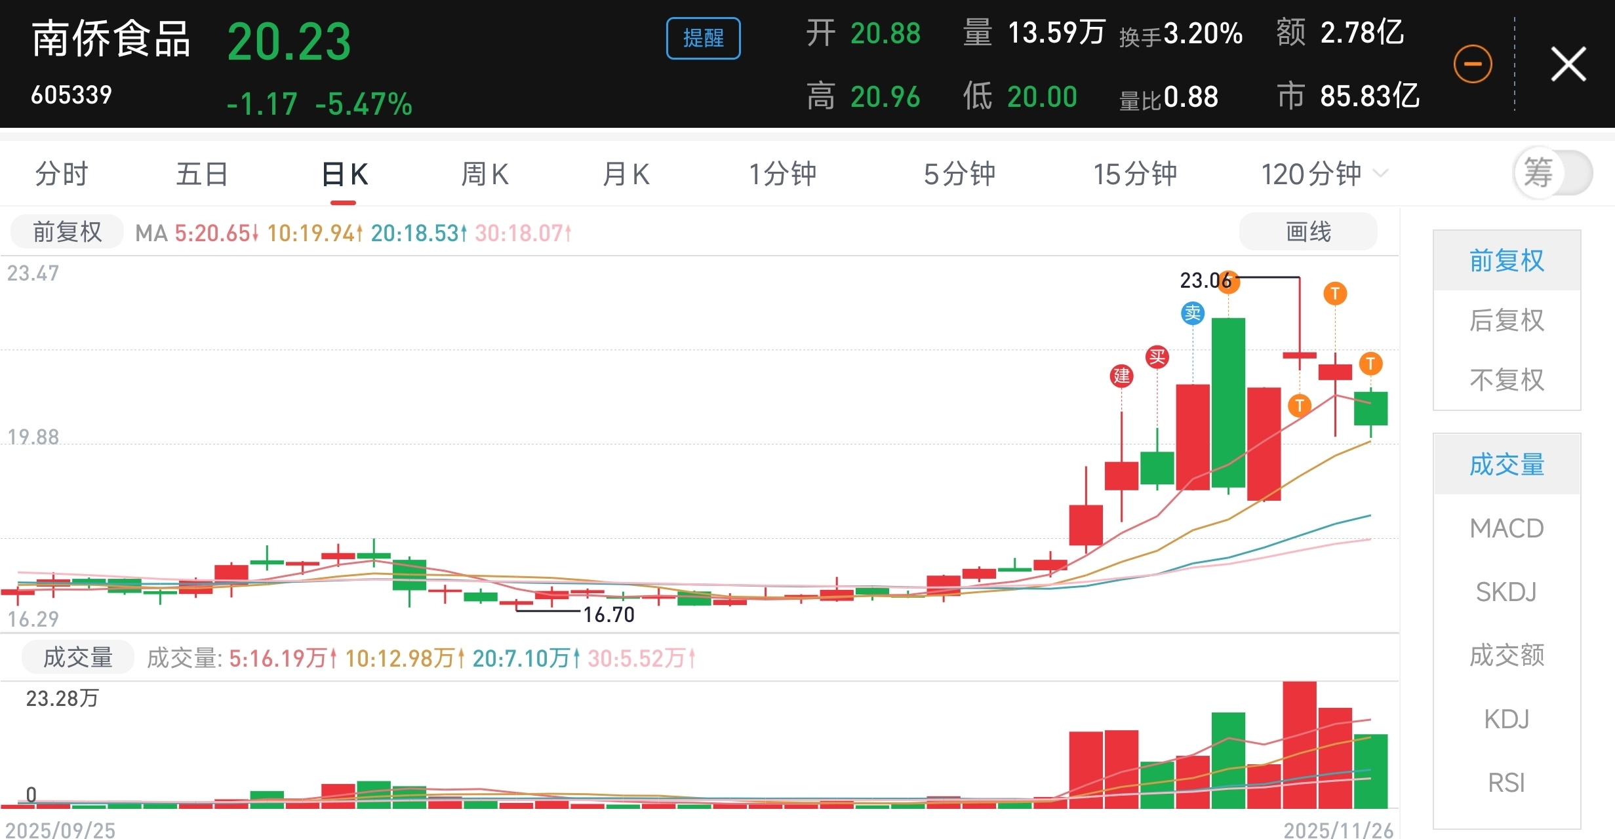The width and height of the screenshot is (1615, 839).
Task: Toggle the 筹 chip distribution switch
Action: pyautogui.click(x=1551, y=173)
